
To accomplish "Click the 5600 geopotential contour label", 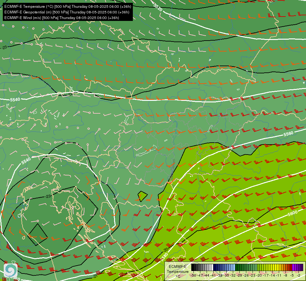I will (x=293, y=213).
